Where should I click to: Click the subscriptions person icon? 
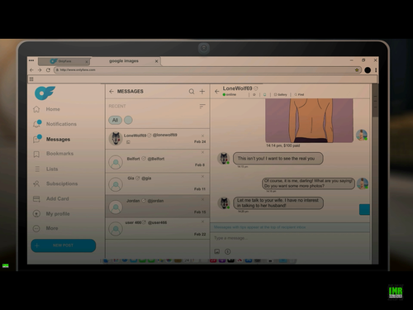(x=36, y=184)
